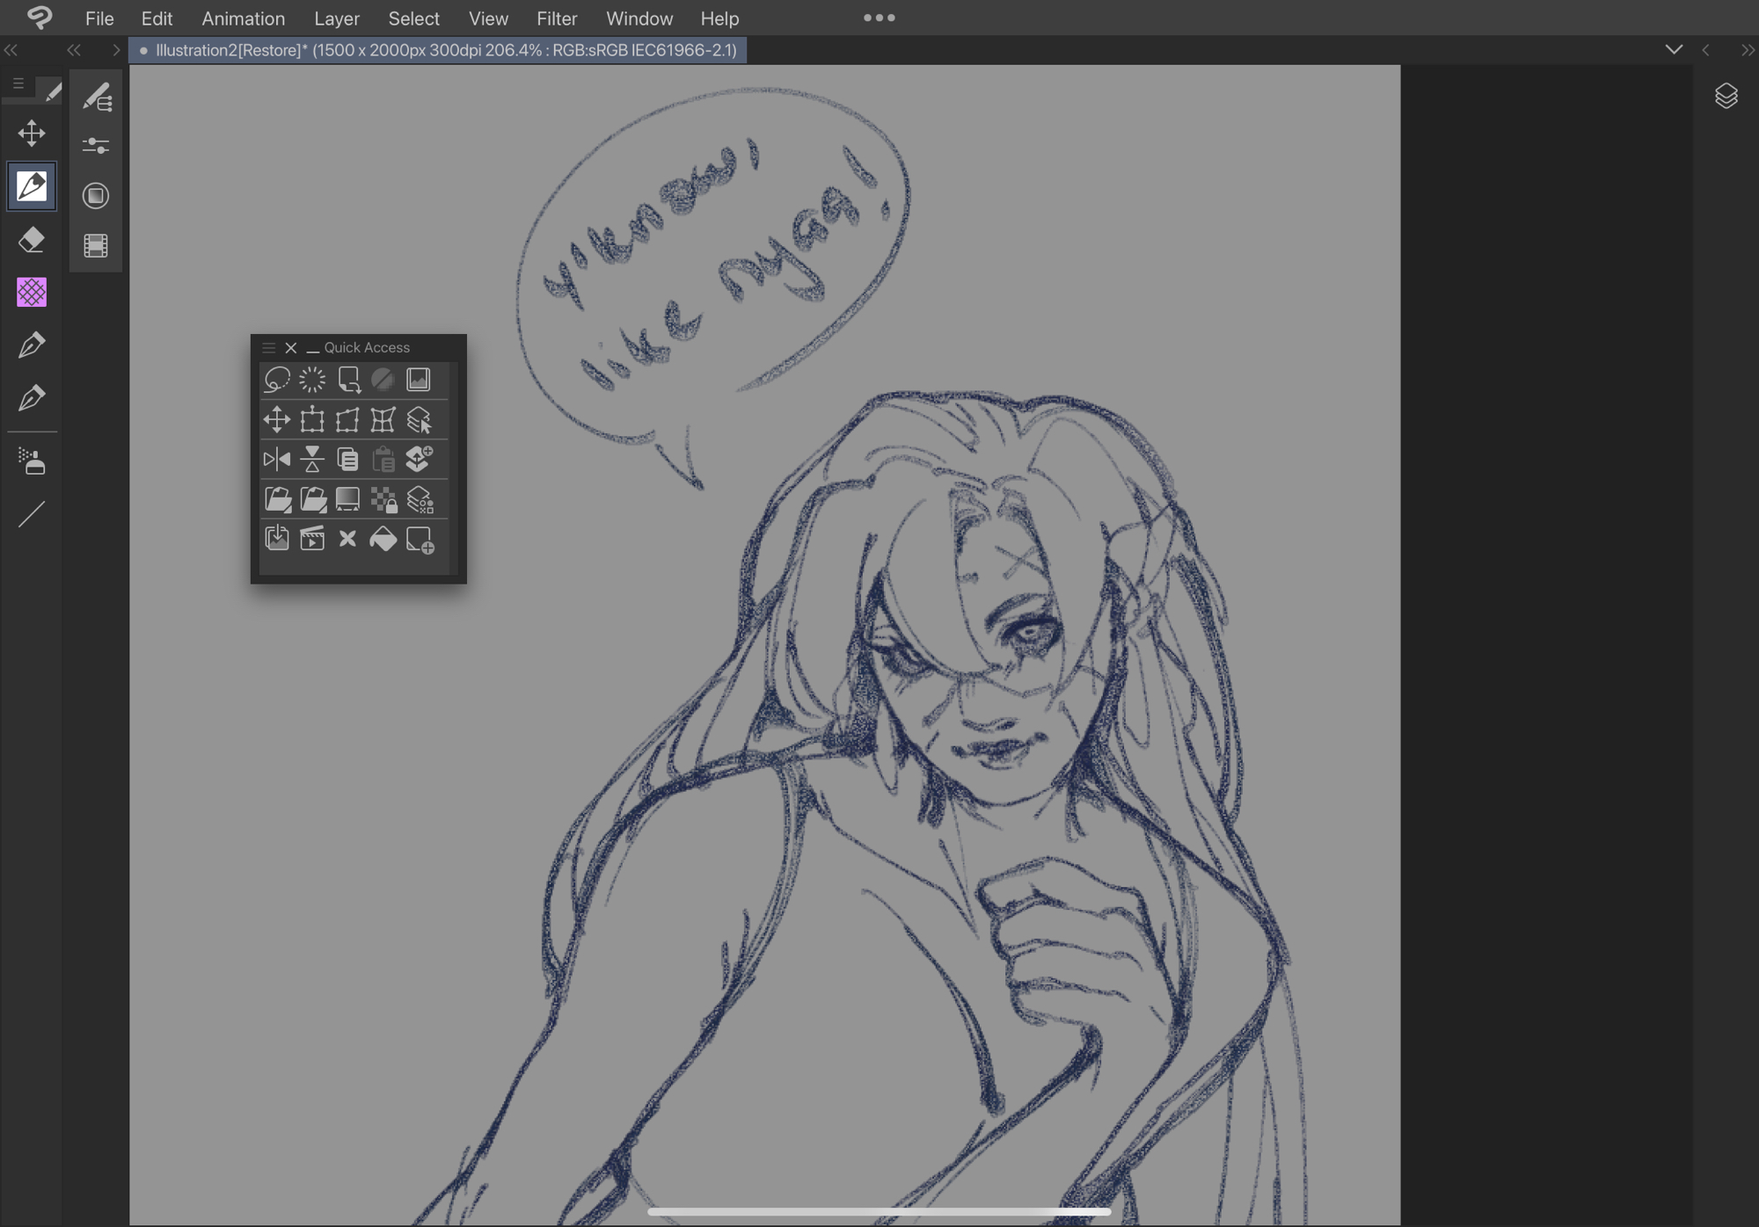Viewport: 1759px width, 1227px height.
Task: Click the Free Transform icon in Quick Access
Action: (x=347, y=420)
